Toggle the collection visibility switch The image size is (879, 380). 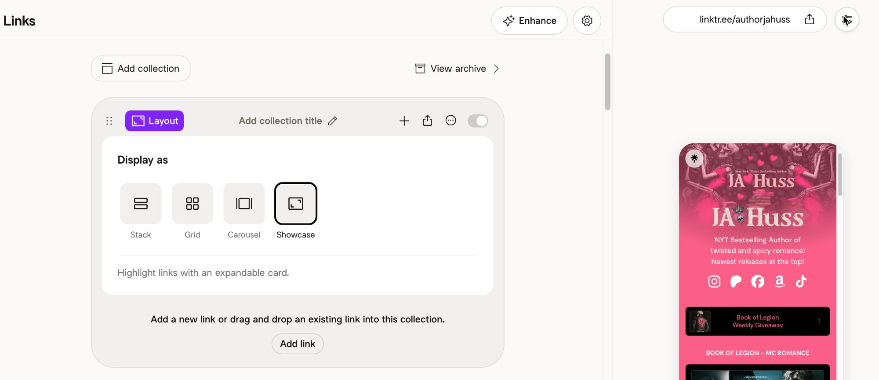(x=478, y=121)
